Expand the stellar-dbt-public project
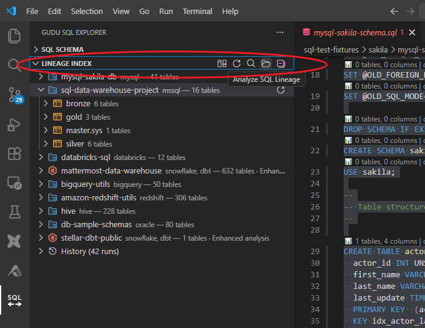The width and height of the screenshot is (425, 328). click(40, 238)
